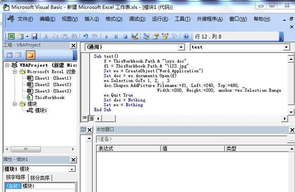
Task: Open Find with the binoculars icon
Action: click(74, 36)
